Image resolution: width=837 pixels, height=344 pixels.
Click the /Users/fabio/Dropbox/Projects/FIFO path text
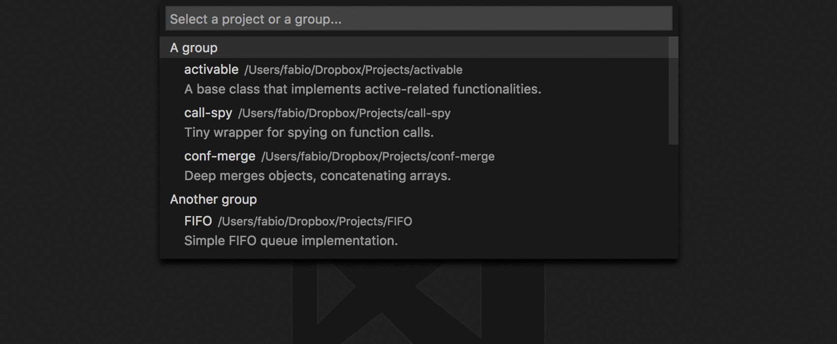315,221
